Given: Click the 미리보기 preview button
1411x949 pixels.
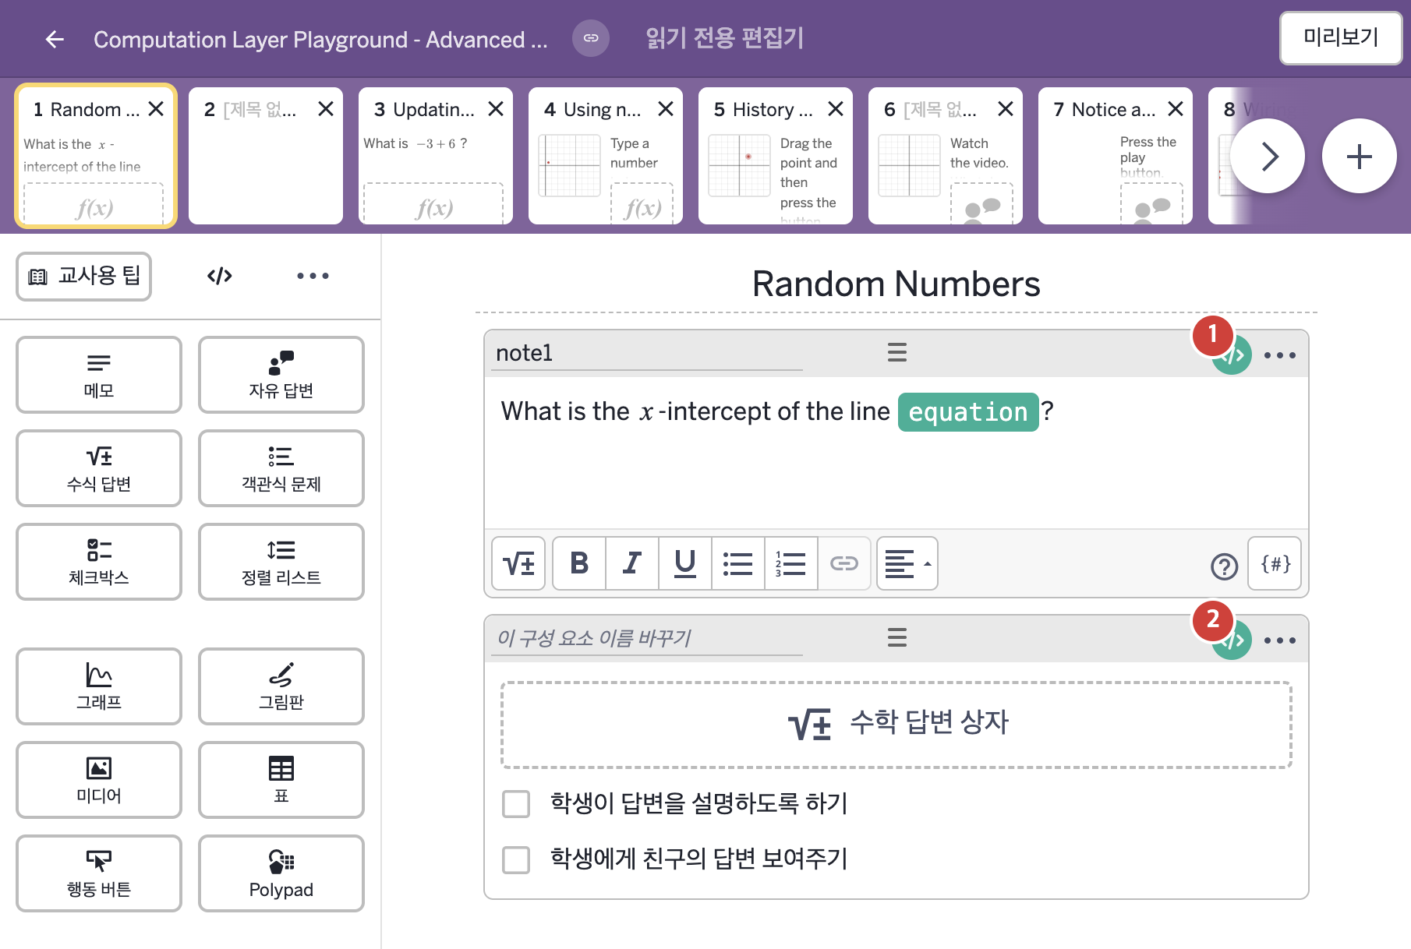Looking at the screenshot, I should coord(1341,37).
